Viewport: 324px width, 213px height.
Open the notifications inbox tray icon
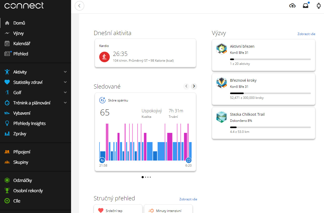(x=305, y=6)
